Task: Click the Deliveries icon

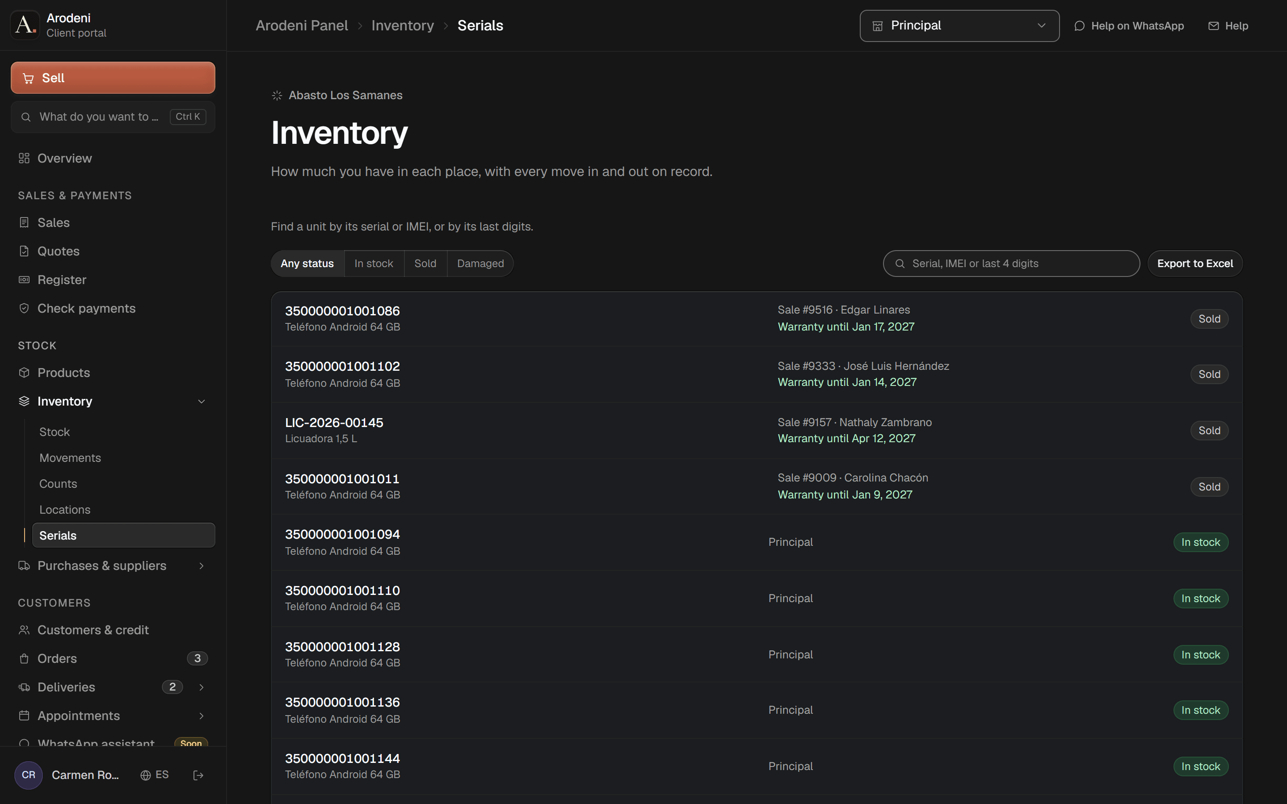Action: pyautogui.click(x=24, y=687)
